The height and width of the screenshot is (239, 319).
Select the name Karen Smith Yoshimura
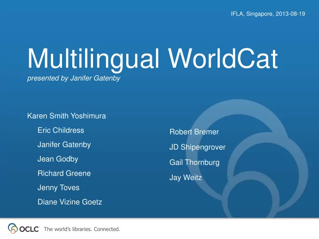66,116
